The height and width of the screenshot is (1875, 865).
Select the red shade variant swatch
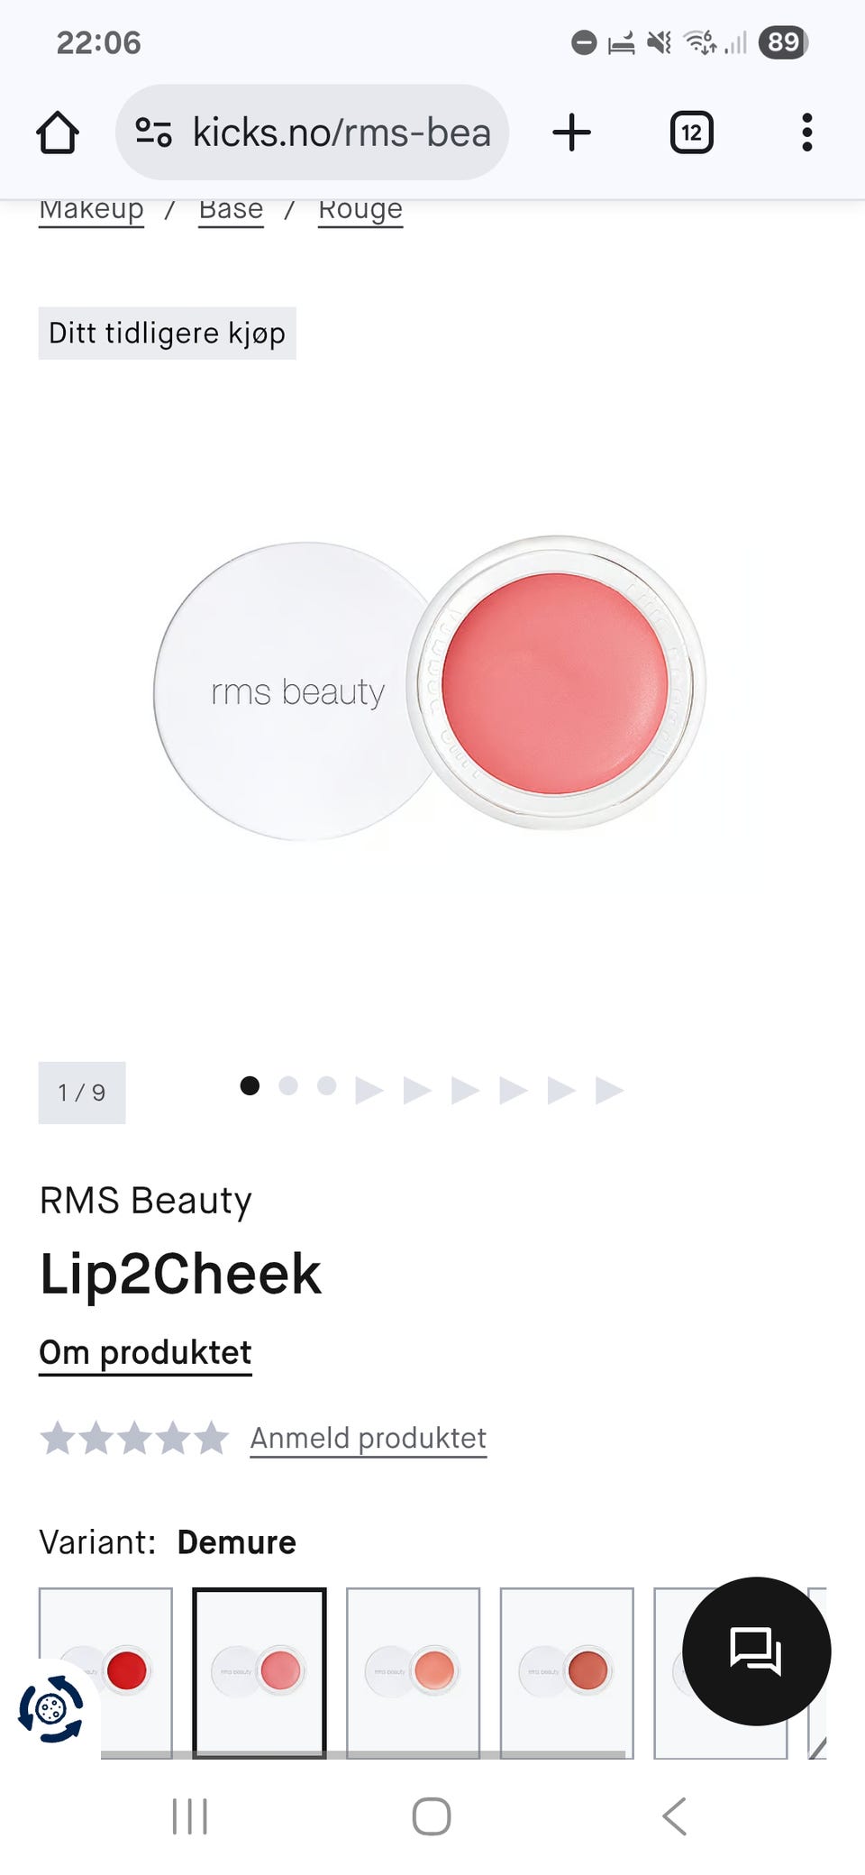pos(105,1672)
